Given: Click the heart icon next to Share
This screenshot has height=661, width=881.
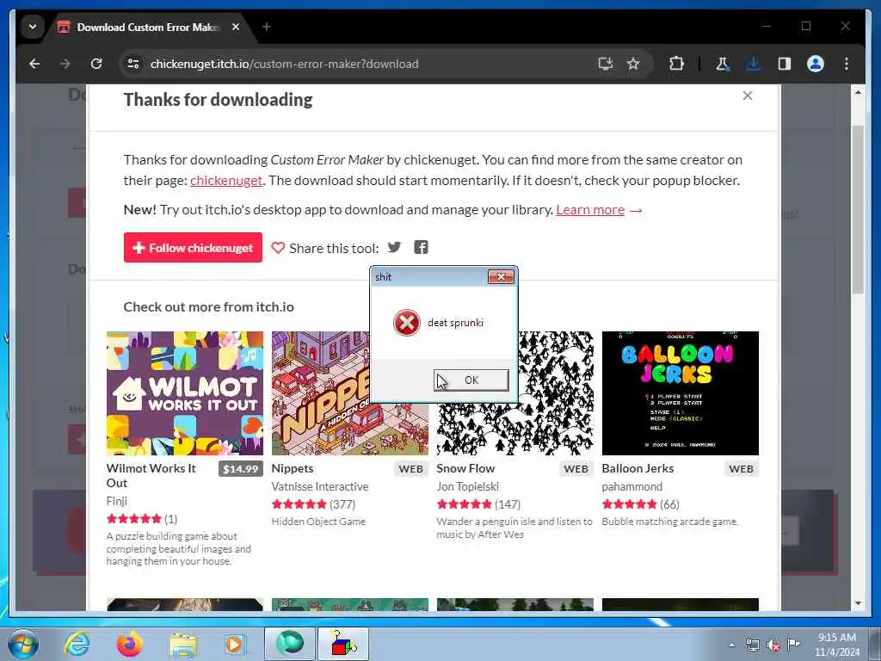Looking at the screenshot, I should [278, 248].
